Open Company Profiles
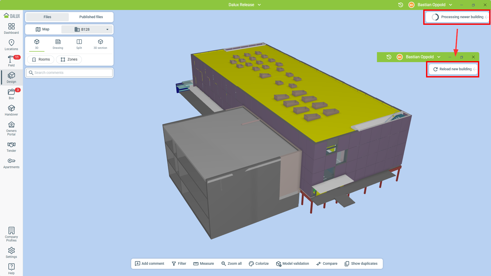The width and height of the screenshot is (491, 276). pos(11,234)
